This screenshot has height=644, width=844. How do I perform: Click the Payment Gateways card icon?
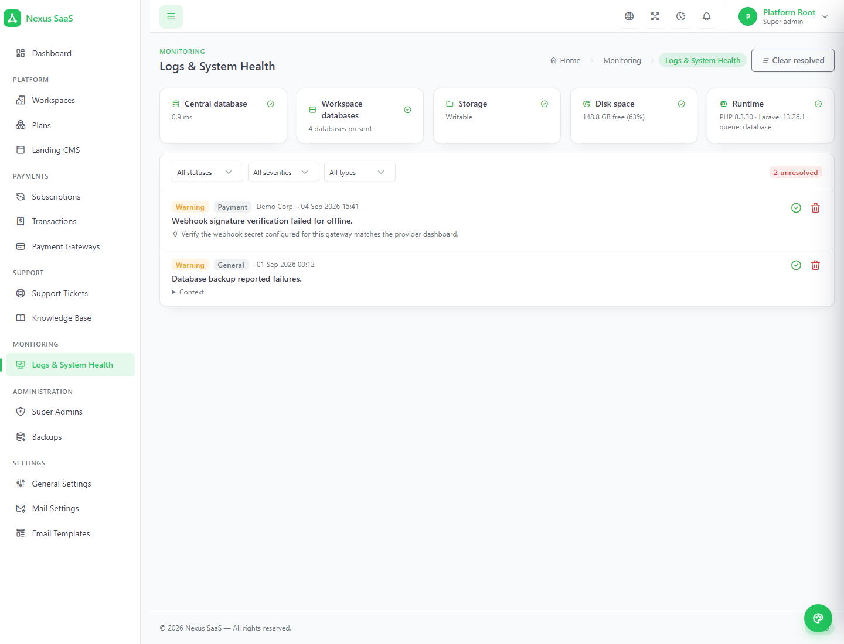21,246
